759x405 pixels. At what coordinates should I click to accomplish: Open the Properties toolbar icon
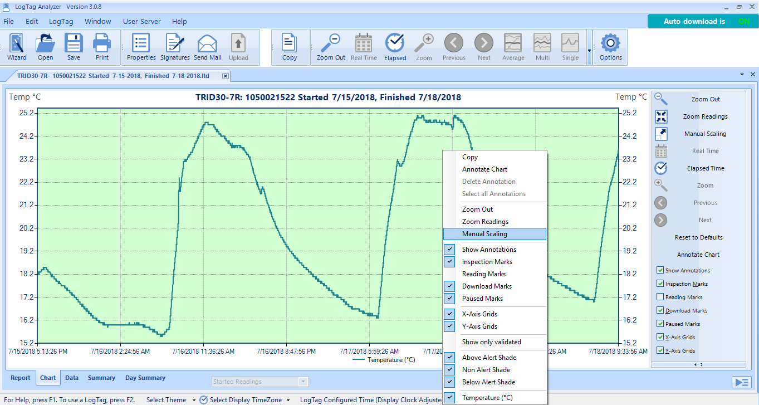click(141, 47)
